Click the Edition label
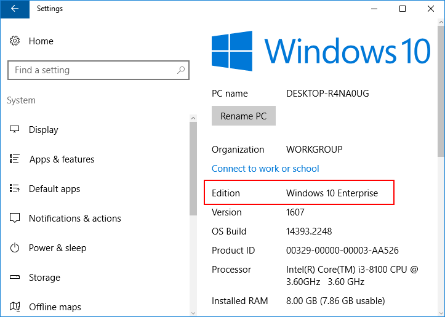Viewport: 445px width, 317px height. point(226,193)
